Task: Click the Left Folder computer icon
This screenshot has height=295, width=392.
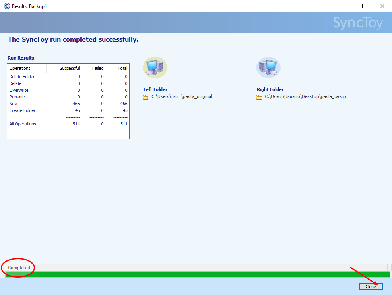Action: tap(155, 67)
